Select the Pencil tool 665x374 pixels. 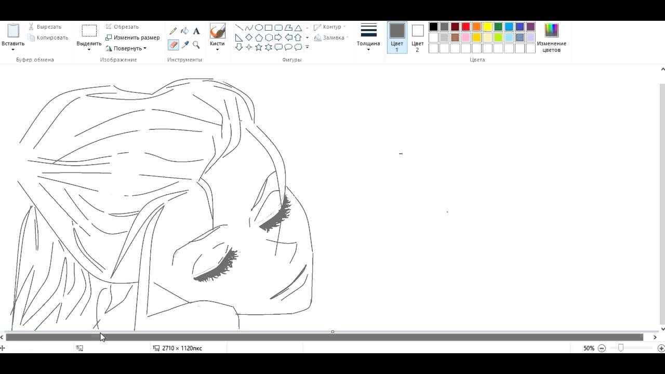click(x=173, y=31)
